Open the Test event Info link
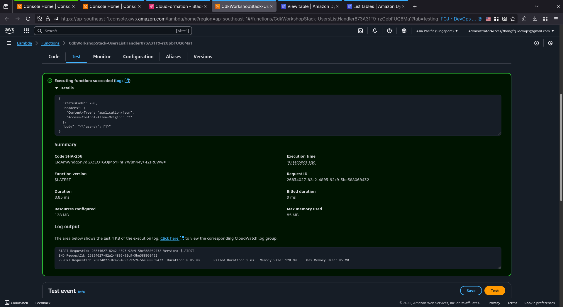Image resolution: width=563 pixels, height=307 pixels. 82,292
